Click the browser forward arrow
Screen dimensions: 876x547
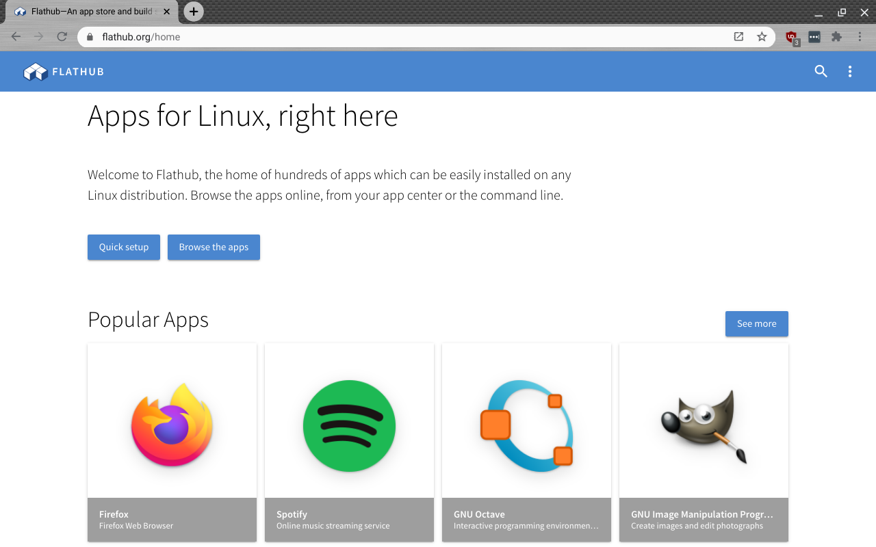tap(39, 37)
